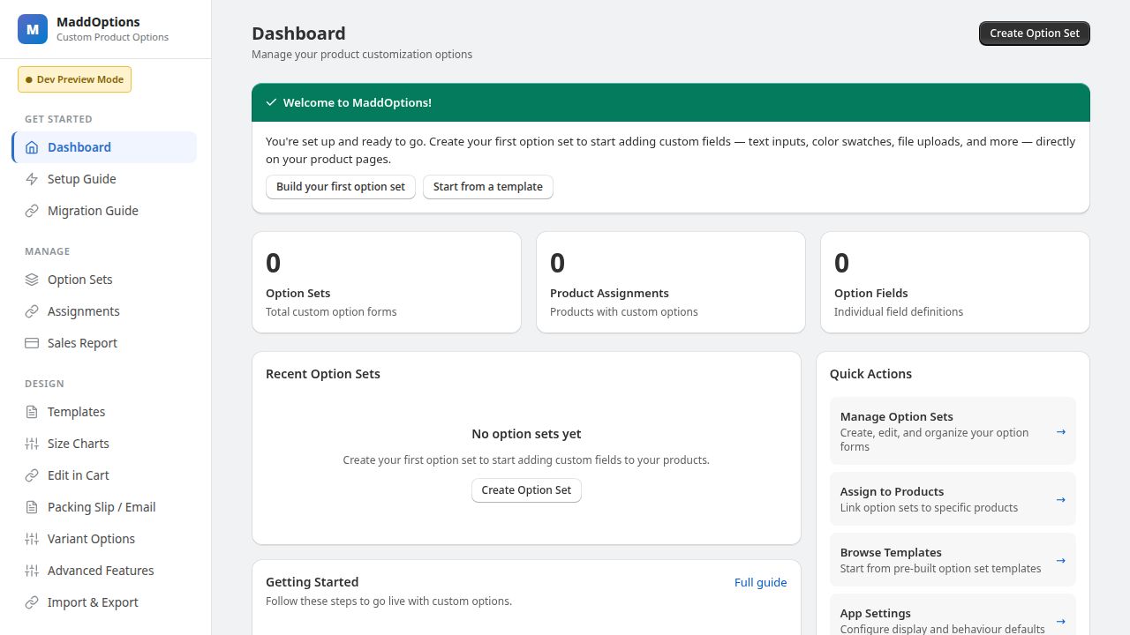
Task: Click the Sales Report card icon
Action: [x=32, y=343]
